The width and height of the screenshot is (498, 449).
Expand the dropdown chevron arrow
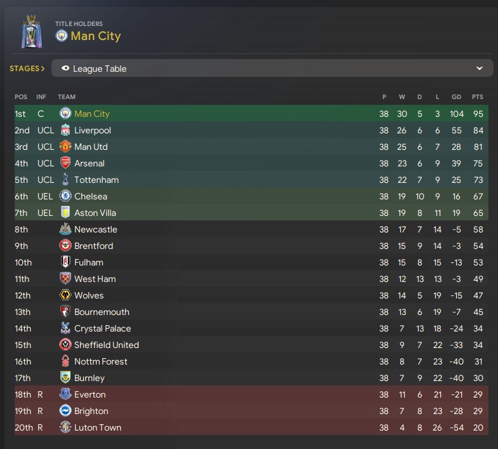(479, 69)
